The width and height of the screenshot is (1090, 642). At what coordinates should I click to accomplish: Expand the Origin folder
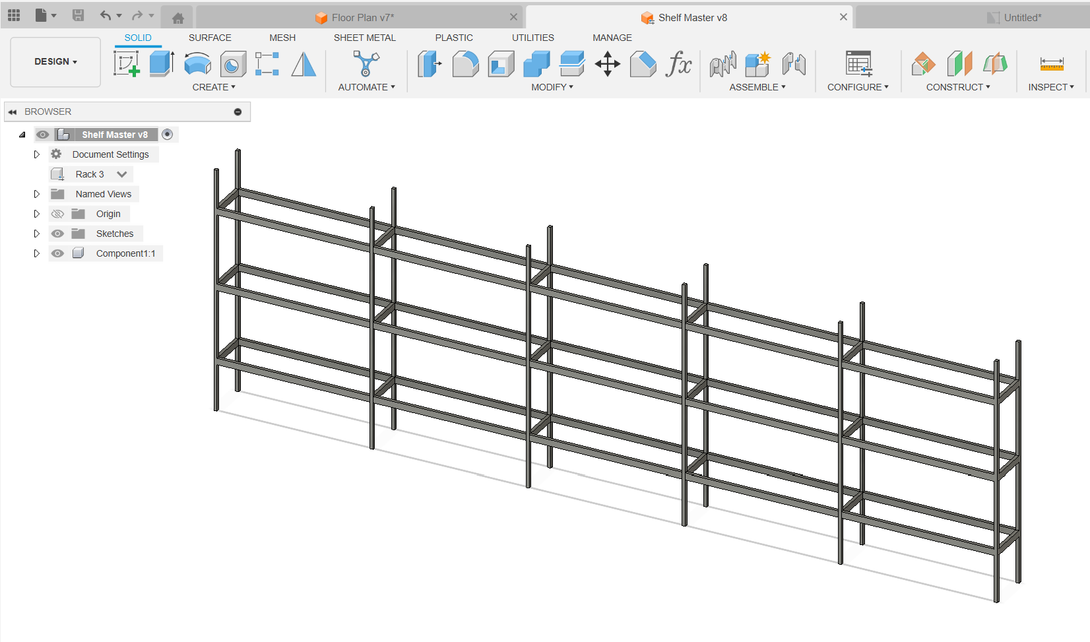click(x=37, y=214)
